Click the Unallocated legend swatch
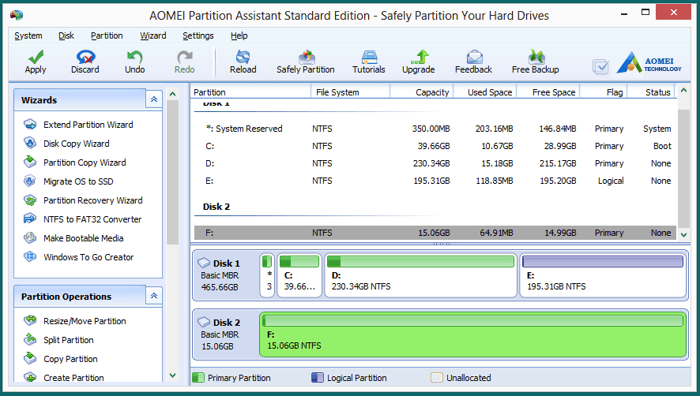 437,378
